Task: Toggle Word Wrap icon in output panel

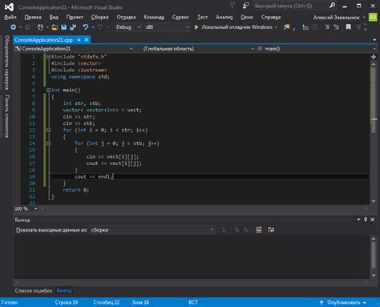Action: [271, 229]
